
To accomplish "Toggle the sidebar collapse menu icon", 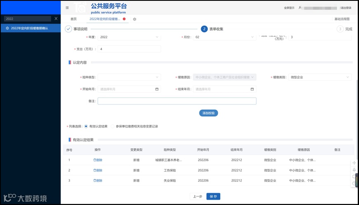I will point(67,8).
